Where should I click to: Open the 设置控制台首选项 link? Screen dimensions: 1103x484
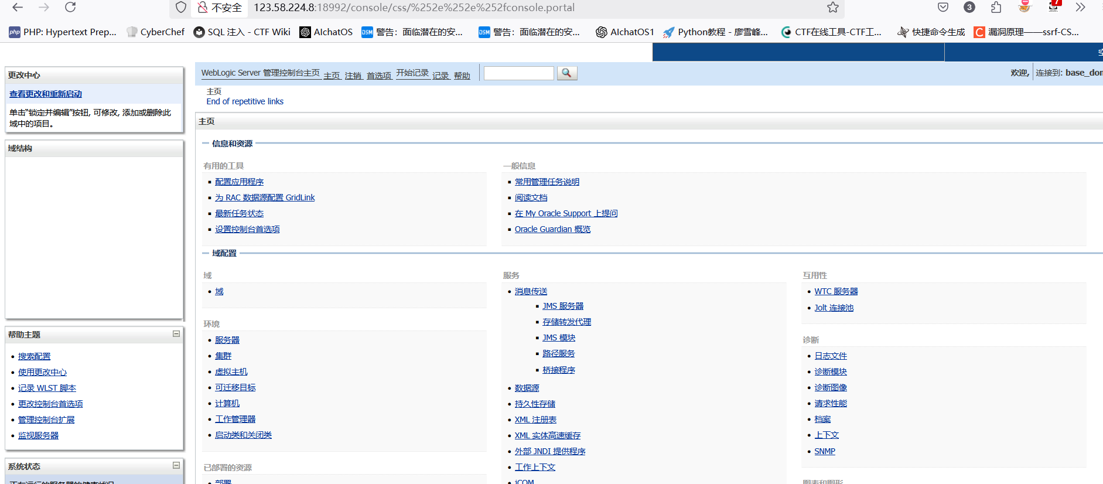tap(247, 229)
